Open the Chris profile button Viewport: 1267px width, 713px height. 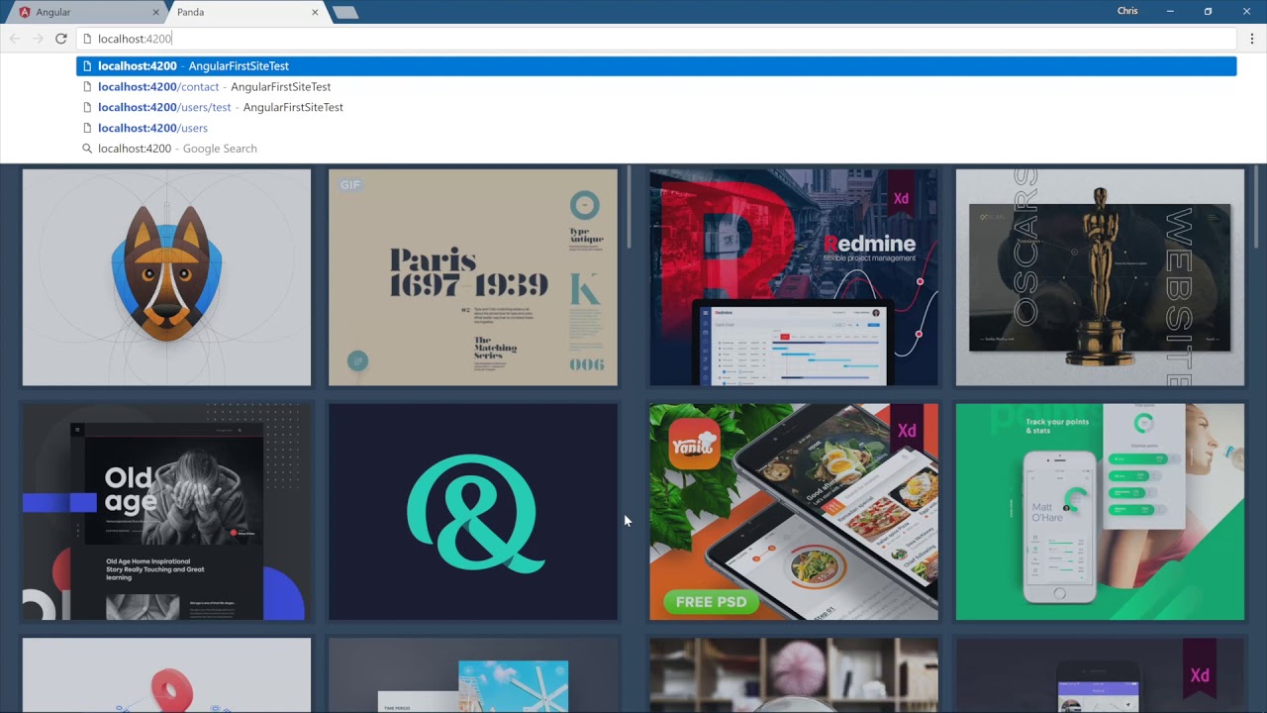point(1127,11)
